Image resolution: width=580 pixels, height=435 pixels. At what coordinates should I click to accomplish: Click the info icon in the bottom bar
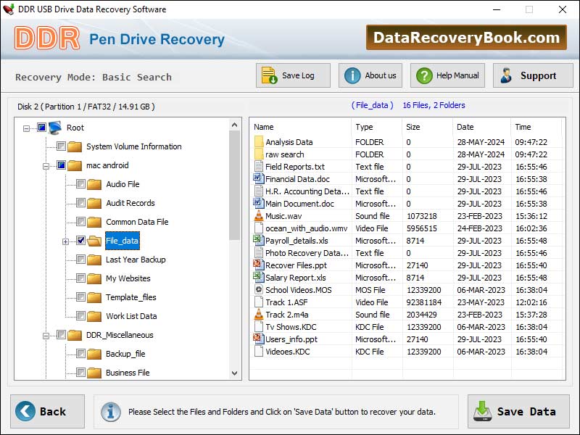point(111,411)
